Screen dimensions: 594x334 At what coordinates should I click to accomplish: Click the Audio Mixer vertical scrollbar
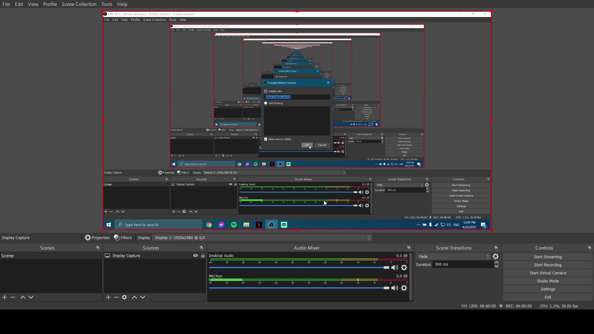tap(411, 277)
